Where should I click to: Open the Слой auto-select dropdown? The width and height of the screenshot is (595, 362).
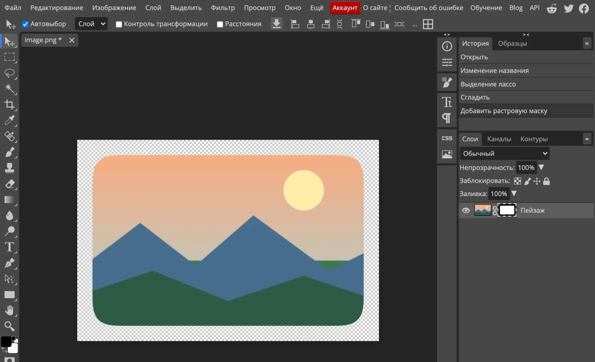point(91,24)
